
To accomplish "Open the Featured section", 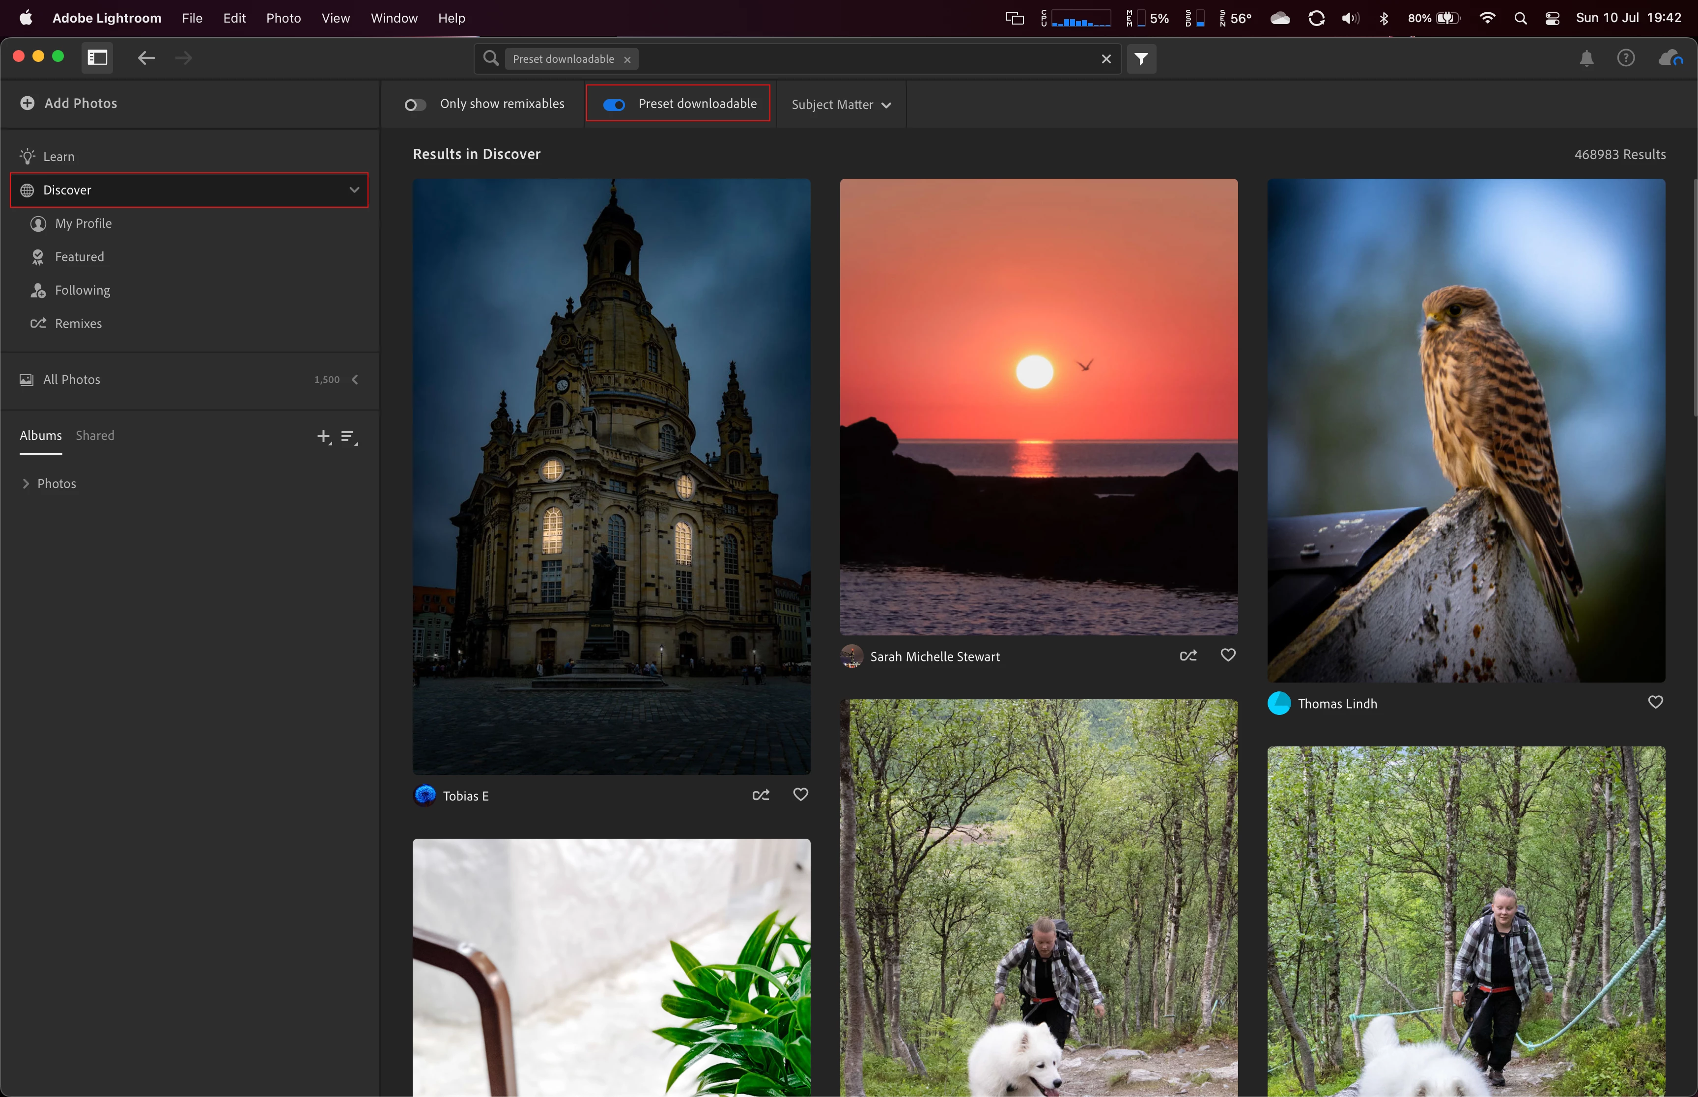I will click(79, 257).
